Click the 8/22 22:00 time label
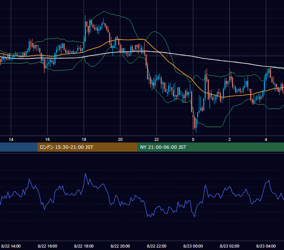 (157, 246)
